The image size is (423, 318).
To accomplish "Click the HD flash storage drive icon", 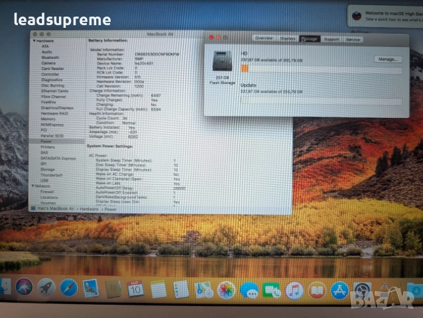I will point(222,61).
